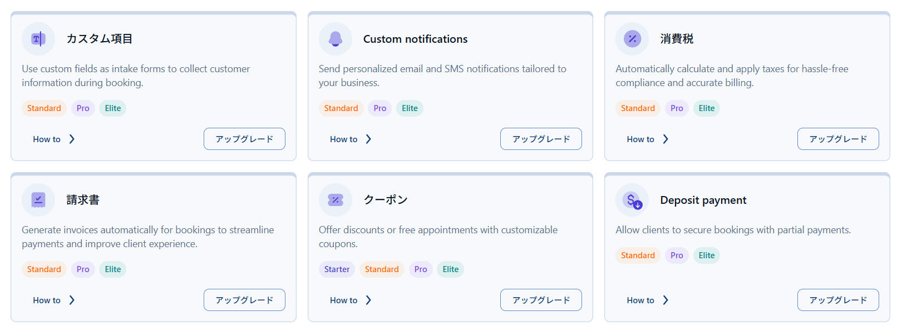
Task: Click the カスタム項目 custom fields icon
Action: (38, 39)
